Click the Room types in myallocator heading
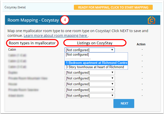This screenshot has width=164, height=114. (x=32, y=43)
